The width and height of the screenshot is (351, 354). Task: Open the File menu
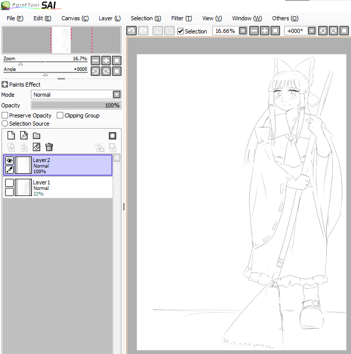tap(15, 18)
